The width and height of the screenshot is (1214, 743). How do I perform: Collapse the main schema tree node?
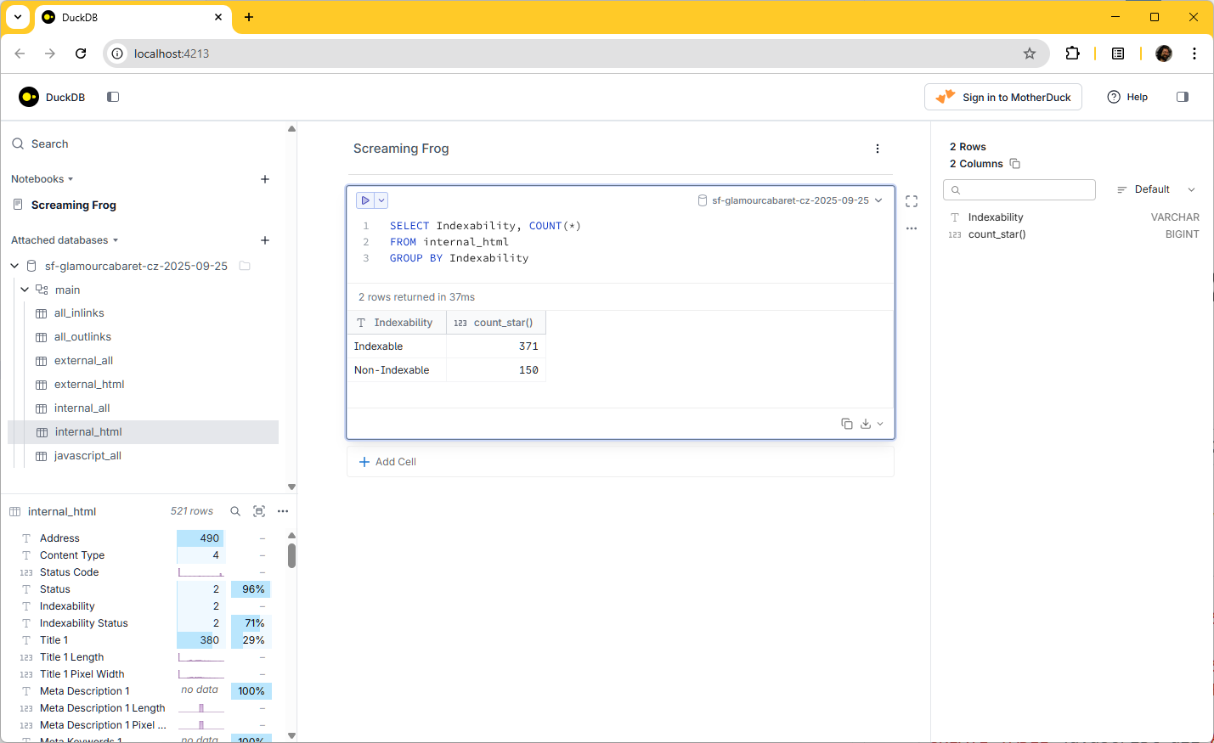point(25,290)
